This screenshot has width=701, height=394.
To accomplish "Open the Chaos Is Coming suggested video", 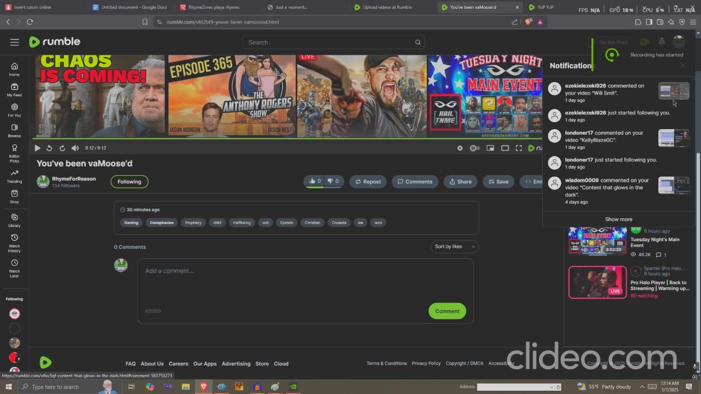I will coord(100,96).
